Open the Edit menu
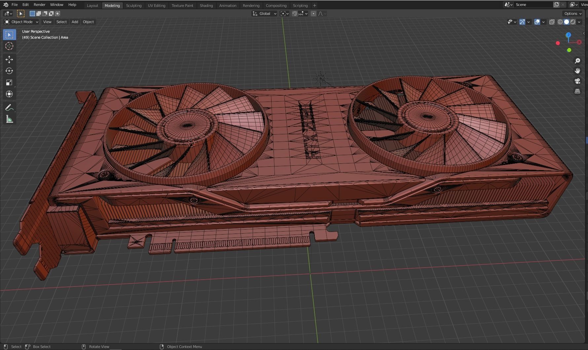The width and height of the screenshot is (588, 350). [x=25, y=5]
